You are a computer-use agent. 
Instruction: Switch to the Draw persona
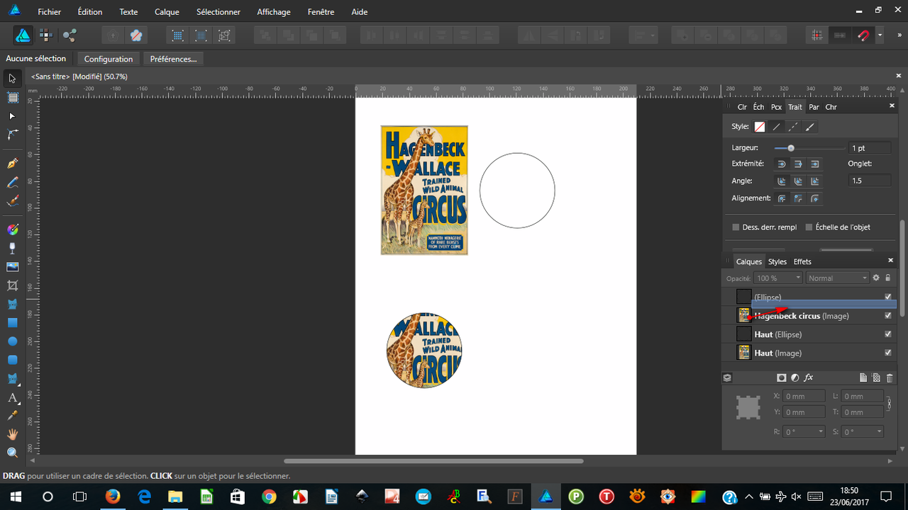point(23,35)
